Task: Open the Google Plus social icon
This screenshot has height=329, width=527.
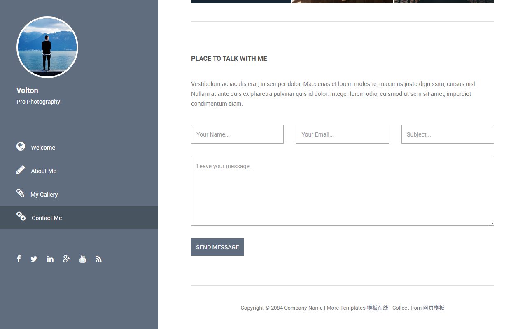Action: tap(66, 259)
